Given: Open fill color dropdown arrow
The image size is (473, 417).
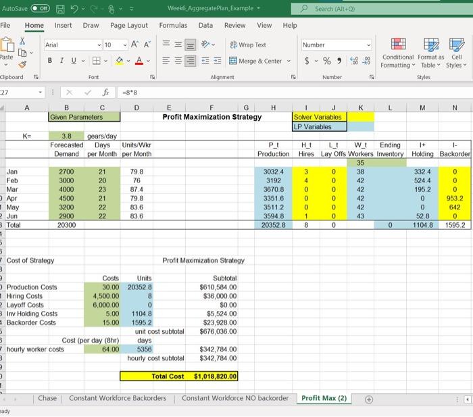Looking at the screenshot, I should (x=128, y=61).
